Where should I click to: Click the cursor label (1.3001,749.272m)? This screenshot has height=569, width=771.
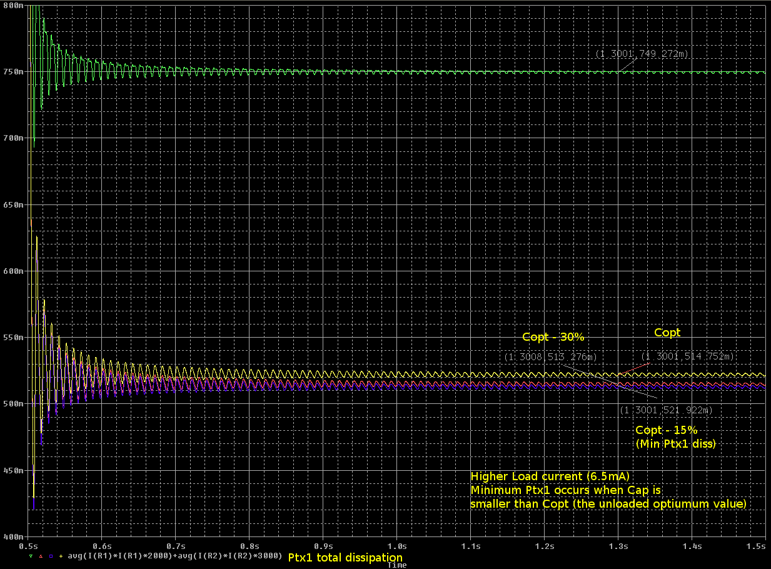642,54
